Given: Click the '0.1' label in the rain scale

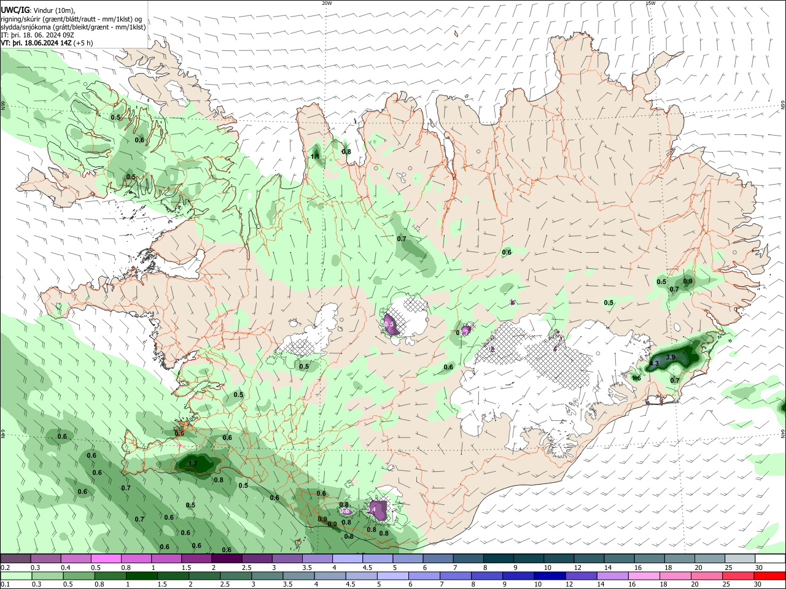Looking at the screenshot, I should [x=6, y=585].
